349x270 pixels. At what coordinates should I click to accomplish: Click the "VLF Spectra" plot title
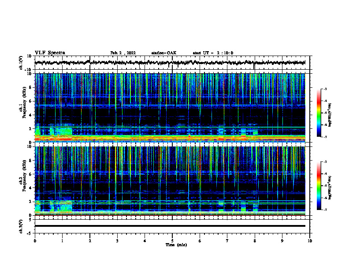coord(50,53)
